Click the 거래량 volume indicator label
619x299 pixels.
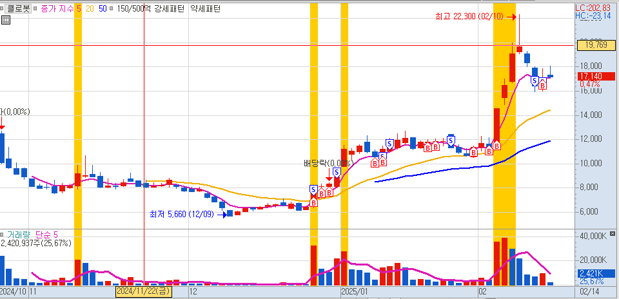pos(19,235)
